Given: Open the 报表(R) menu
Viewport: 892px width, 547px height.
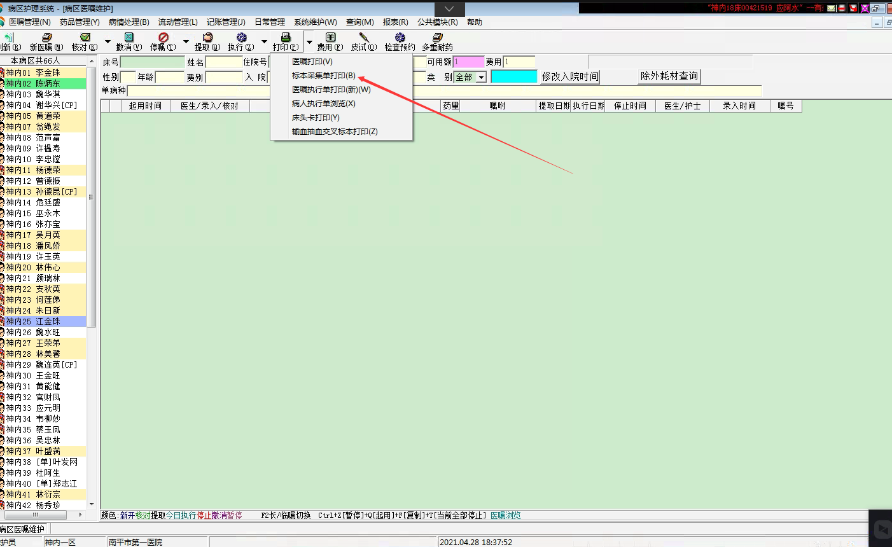Looking at the screenshot, I should [396, 22].
